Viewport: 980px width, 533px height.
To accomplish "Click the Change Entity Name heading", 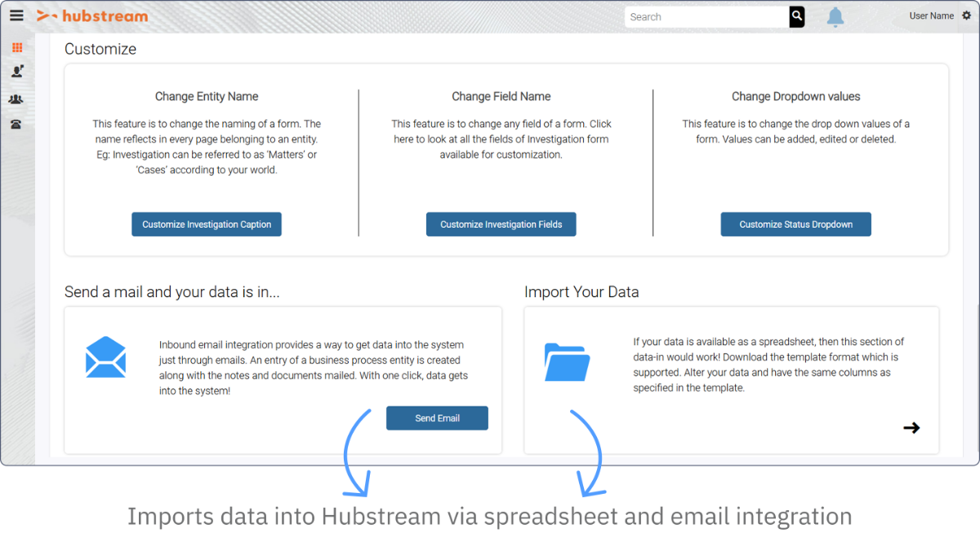I will coord(207,96).
